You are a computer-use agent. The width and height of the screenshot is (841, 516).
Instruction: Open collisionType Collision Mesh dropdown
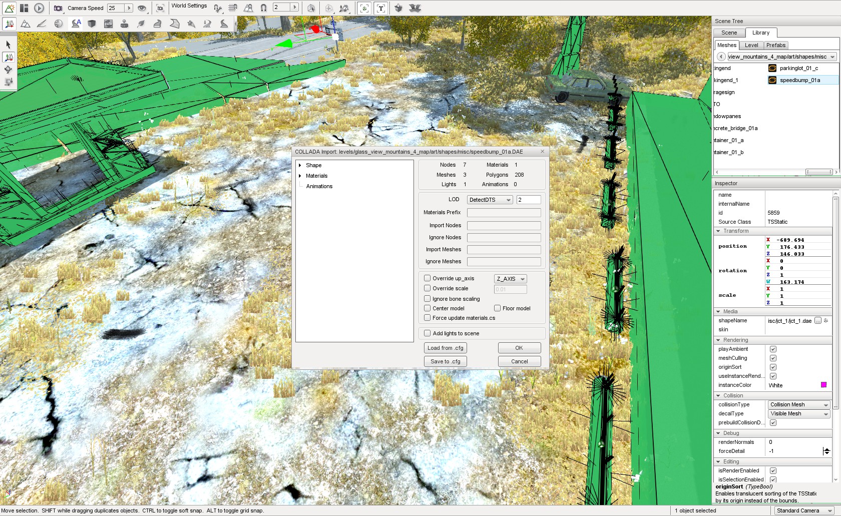(x=799, y=405)
